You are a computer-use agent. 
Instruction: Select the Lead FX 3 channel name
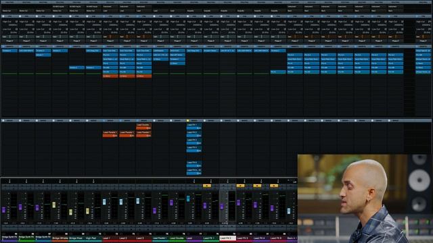[245, 238]
